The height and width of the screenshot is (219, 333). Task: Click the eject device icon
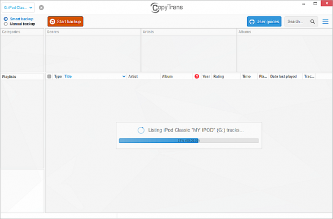pos(41,8)
